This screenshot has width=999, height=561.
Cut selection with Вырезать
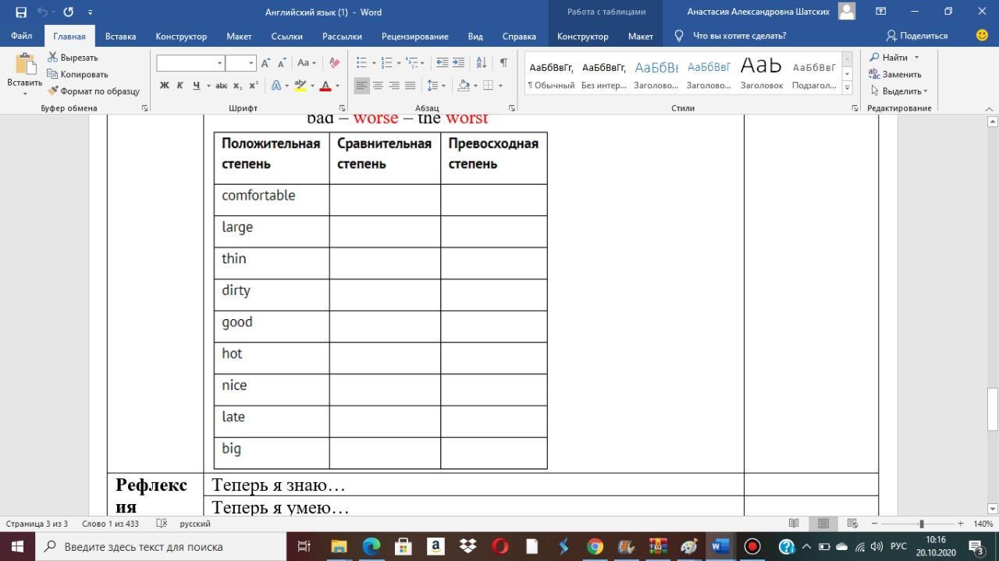[x=73, y=58]
